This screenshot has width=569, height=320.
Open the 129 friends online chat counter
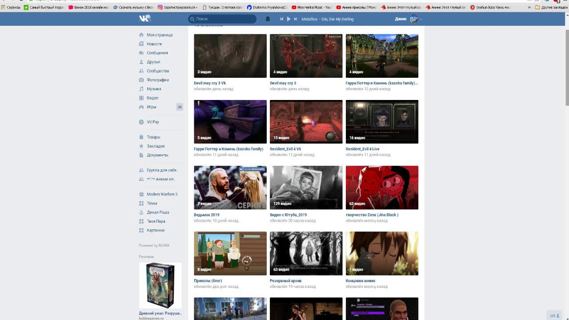[x=555, y=316]
